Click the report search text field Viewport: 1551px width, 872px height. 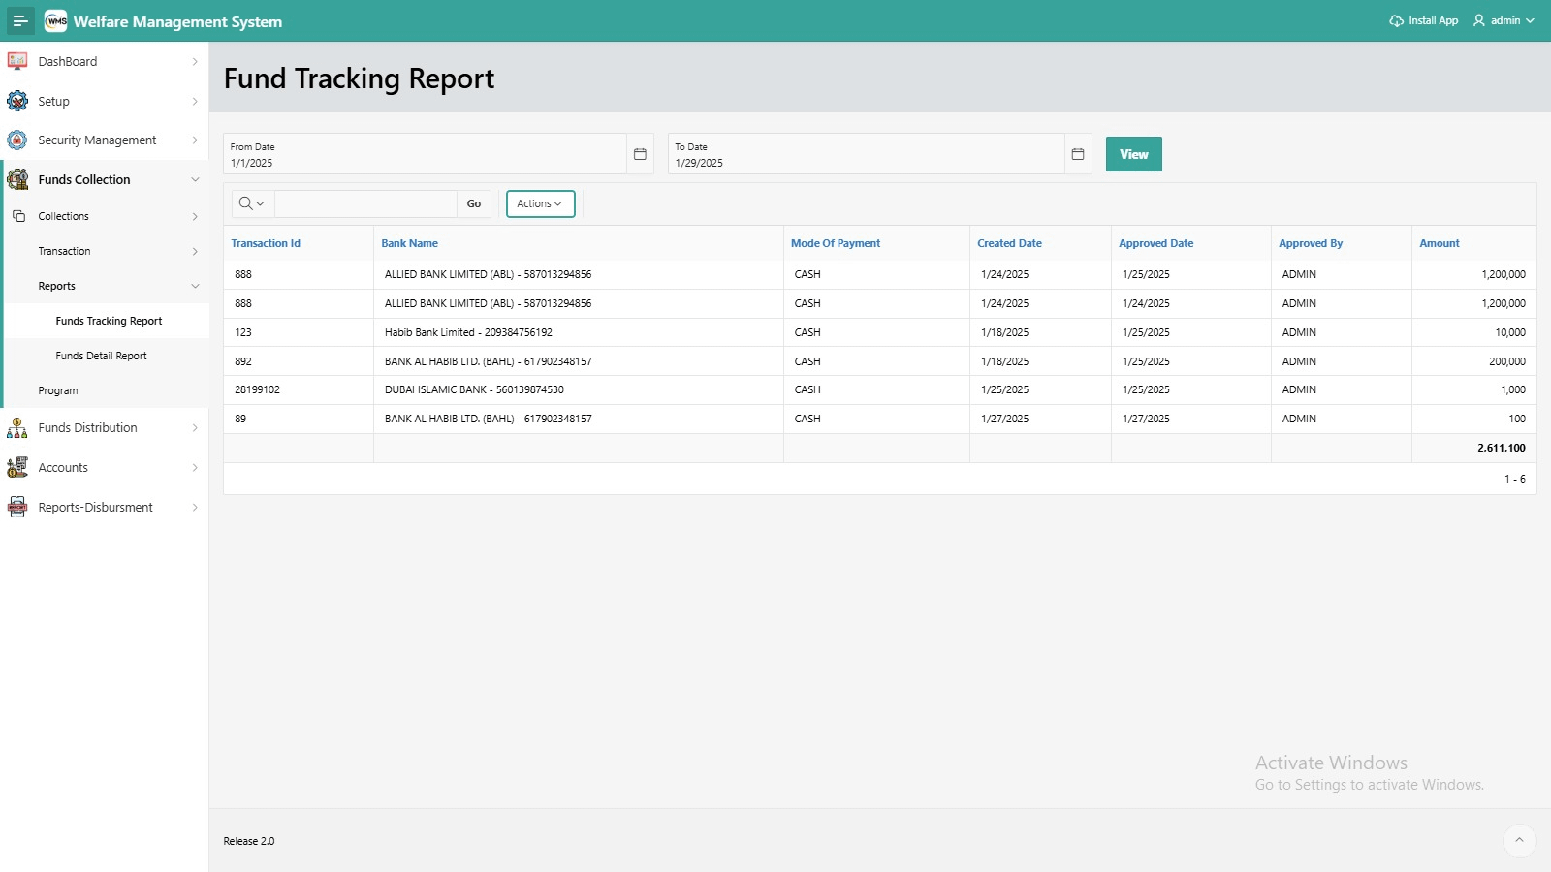click(x=365, y=203)
